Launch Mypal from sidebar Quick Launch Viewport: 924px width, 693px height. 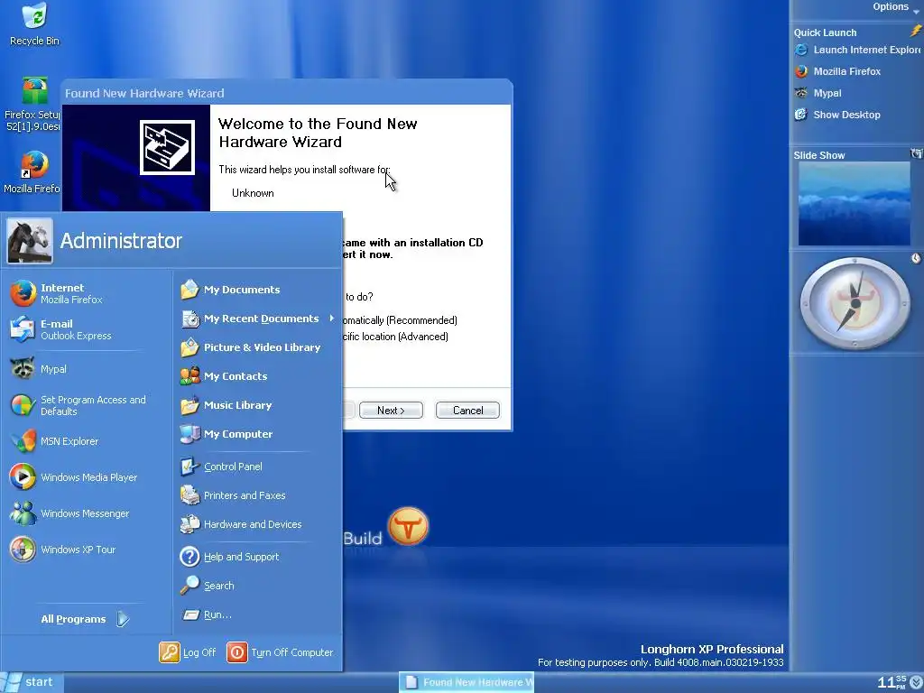pyautogui.click(x=818, y=93)
